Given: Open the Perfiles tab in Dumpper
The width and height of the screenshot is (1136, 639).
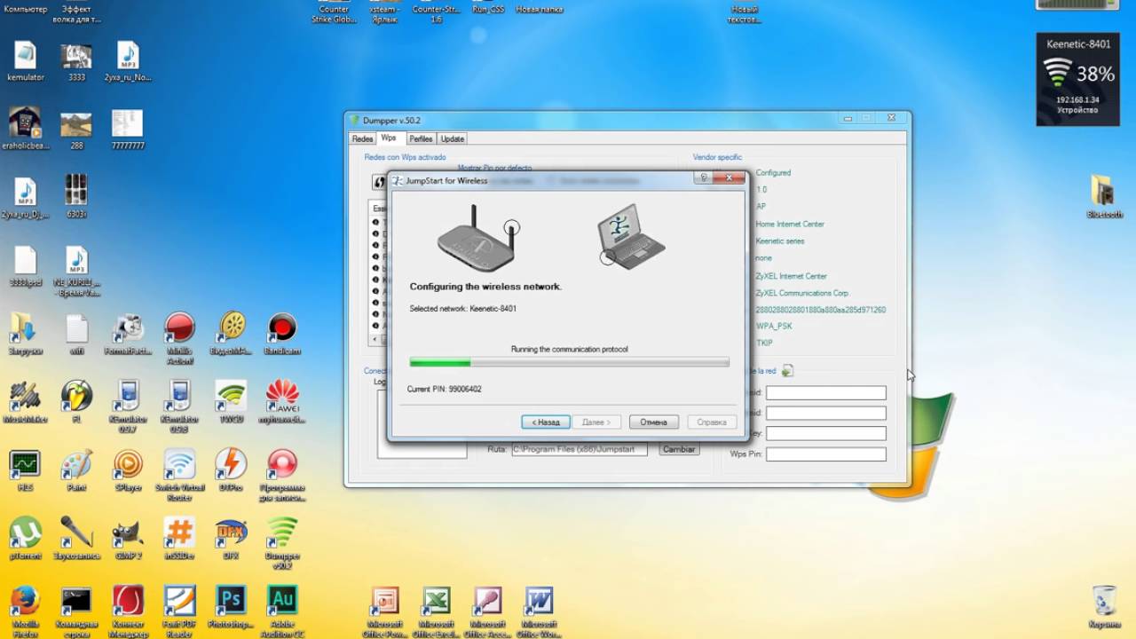Looking at the screenshot, I should [x=421, y=138].
